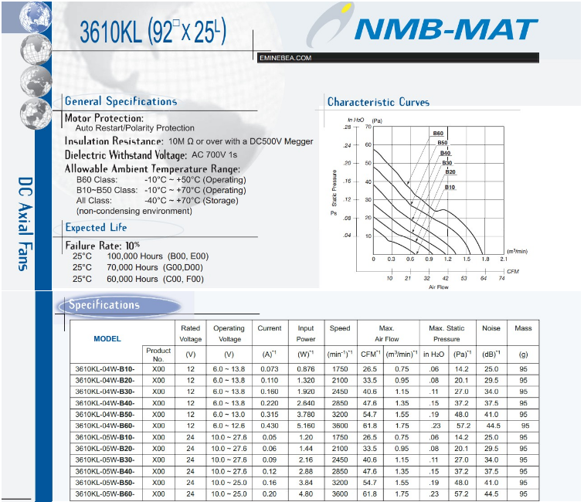The height and width of the screenshot is (502, 584).
Task: Click the bottom globe image in sidebar
Action: coord(36,114)
